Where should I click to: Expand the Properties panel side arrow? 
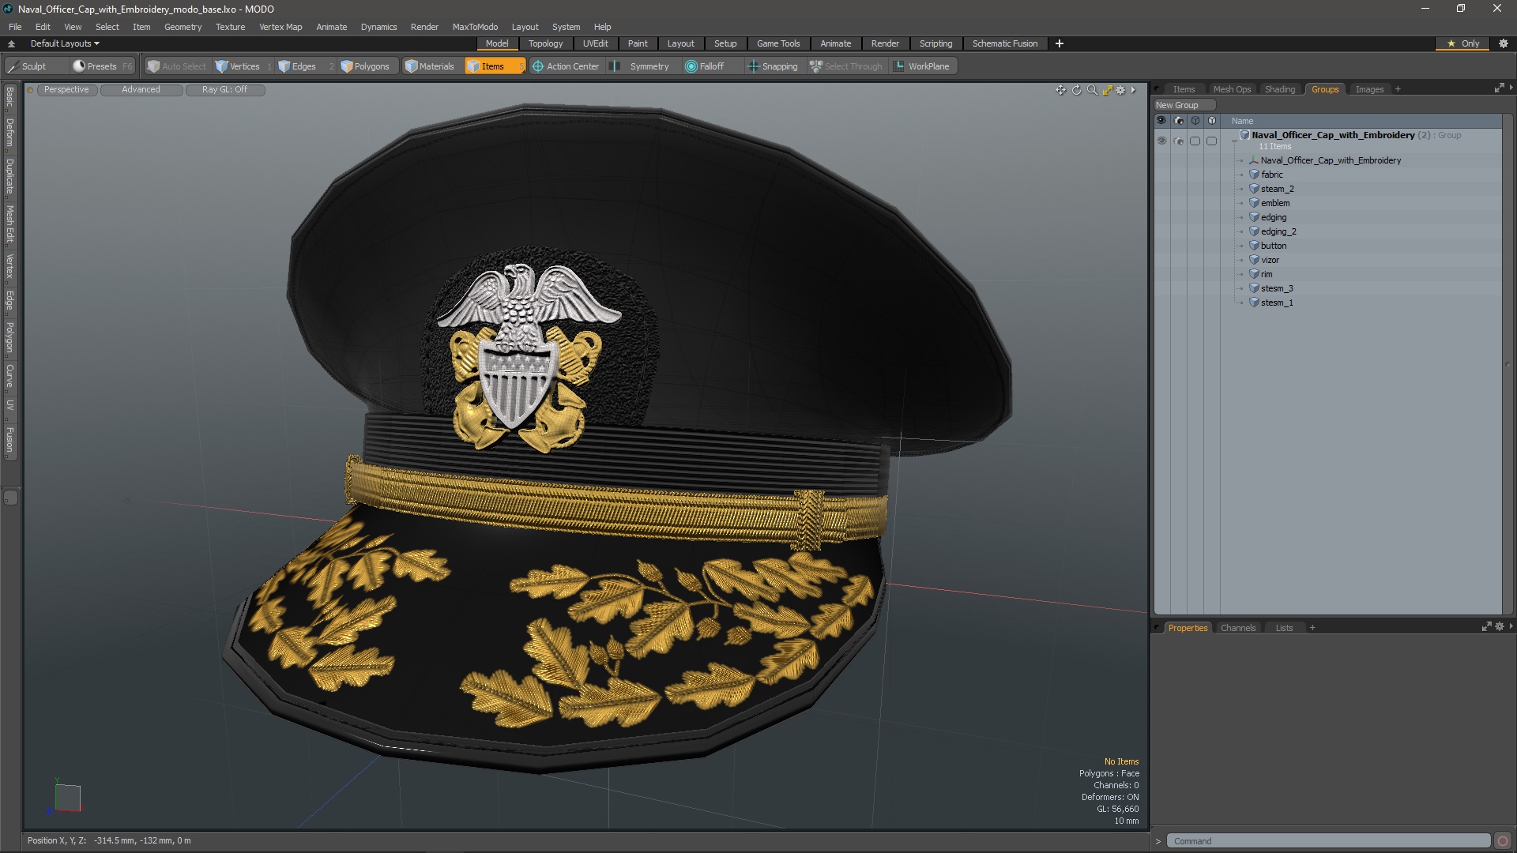(1511, 626)
